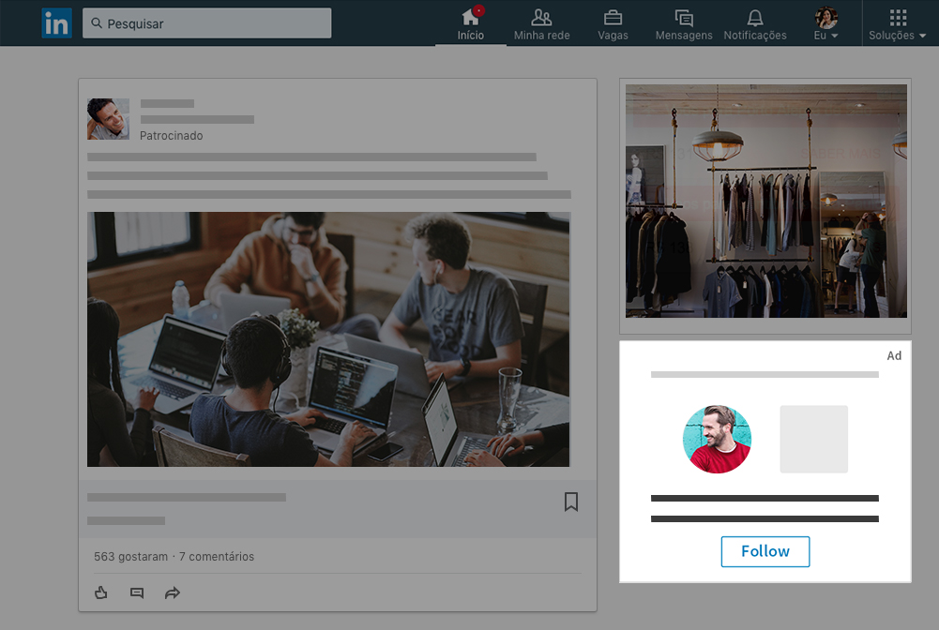939x630 pixels.
Task: Go to Vagas jobs briefcase icon
Action: click(x=613, y=24)
